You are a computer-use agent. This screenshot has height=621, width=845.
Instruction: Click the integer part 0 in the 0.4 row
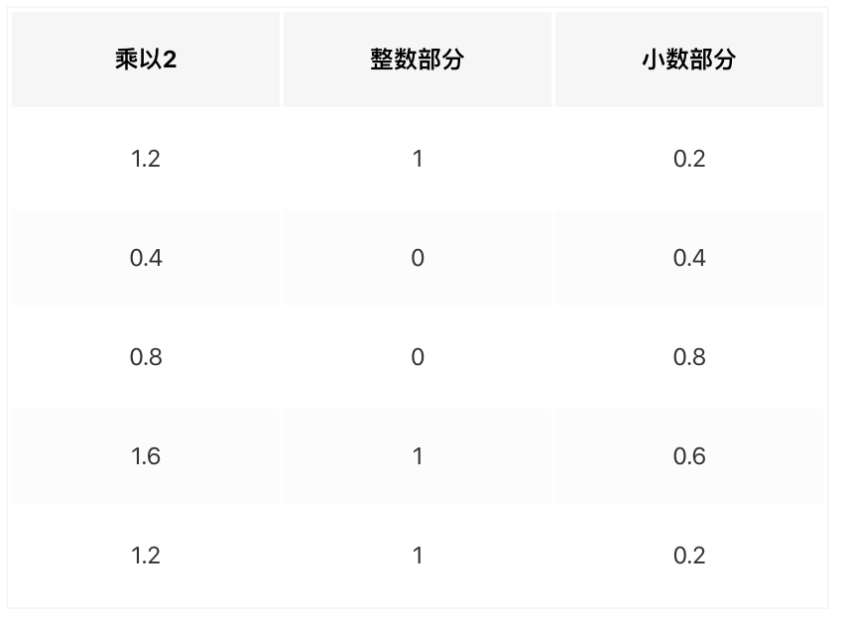pyautogui.click(x=418, y=258)
